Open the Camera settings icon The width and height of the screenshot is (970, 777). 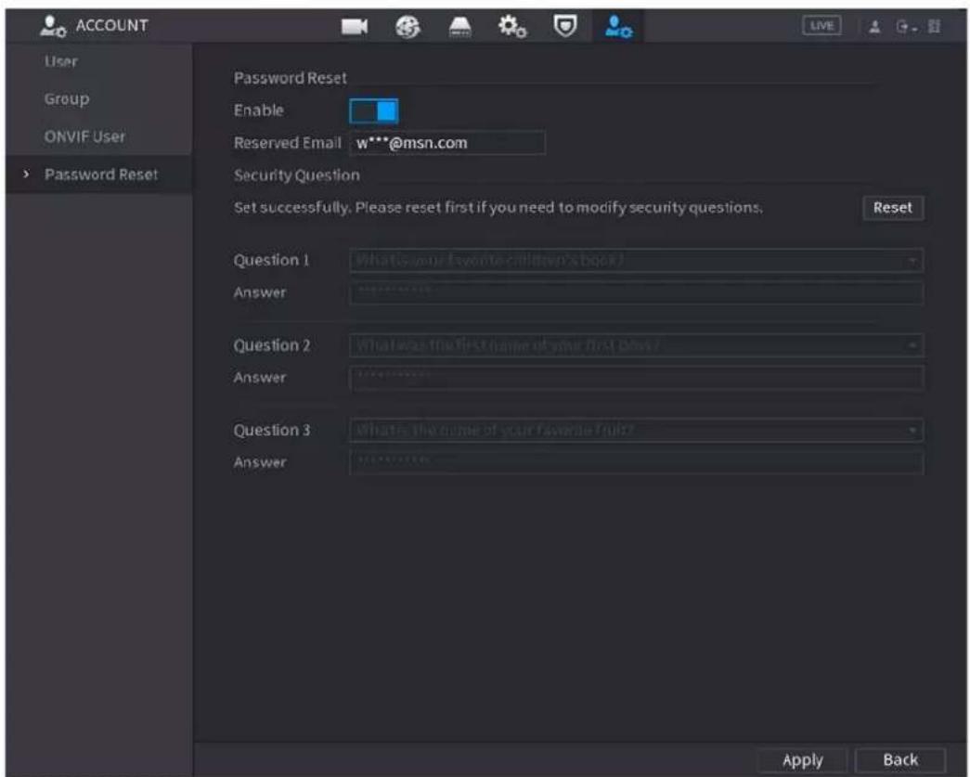355,27
